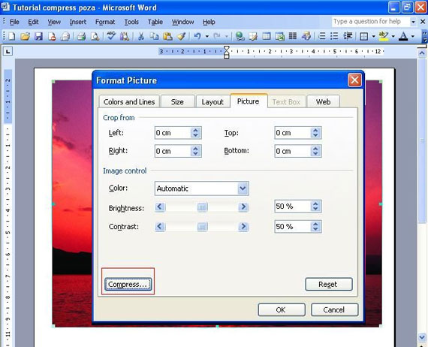This screenshot has width=428, height=347.
Task: Switch to the Size tab
Action: tap(177, 101)
